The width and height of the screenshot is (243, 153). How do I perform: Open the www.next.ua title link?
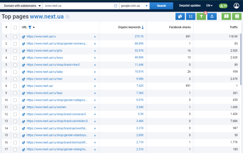[x=47, y=17]
